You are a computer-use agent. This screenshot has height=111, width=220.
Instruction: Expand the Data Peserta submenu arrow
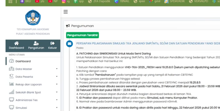pyautogui.click(x=57, y=76)
